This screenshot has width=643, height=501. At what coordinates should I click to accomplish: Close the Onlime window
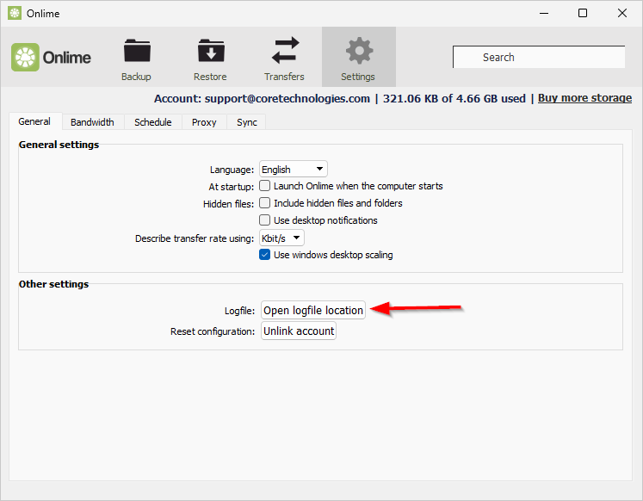pyautogui.click(x=621, y=13)
